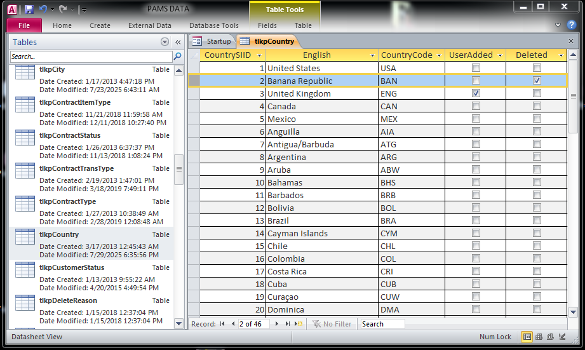Switch to Design View icon in status bar
The image size is (585, 350).
tap(562, 337)
